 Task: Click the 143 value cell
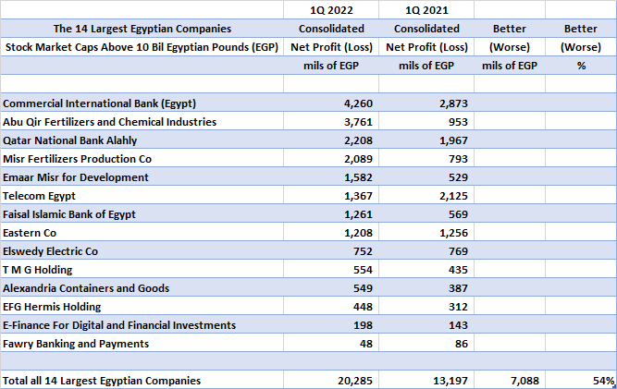(426, 324)
